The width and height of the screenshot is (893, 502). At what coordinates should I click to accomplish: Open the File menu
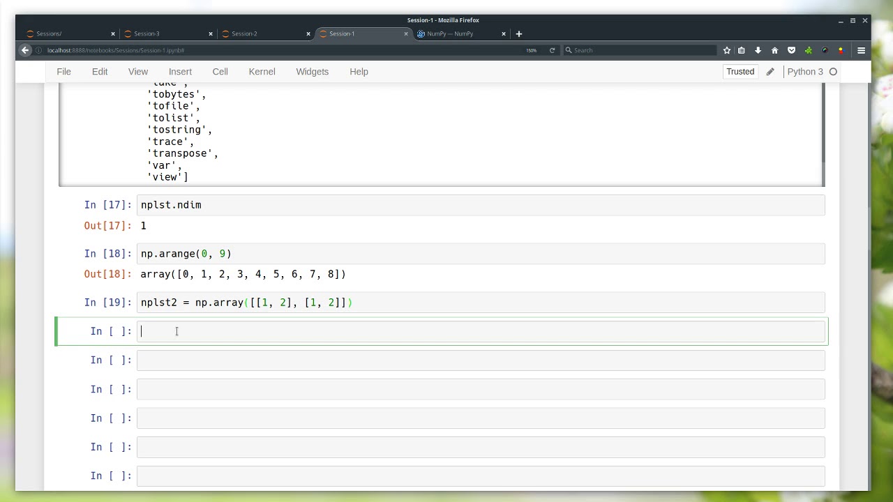pos(63,72)
